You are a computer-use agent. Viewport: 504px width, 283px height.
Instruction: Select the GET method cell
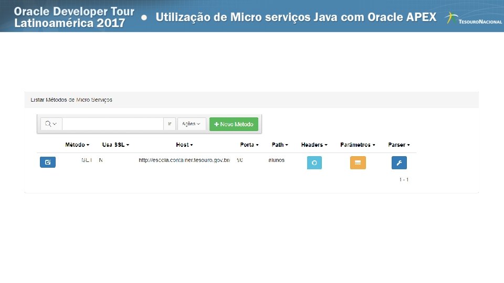coord(87,160)
